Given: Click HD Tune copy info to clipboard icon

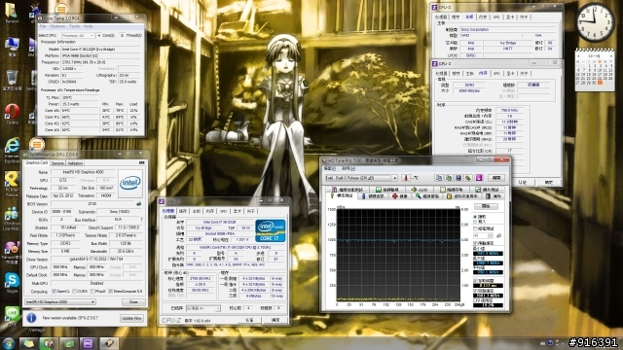Looking at the screenshot, I should click(439, 178).
